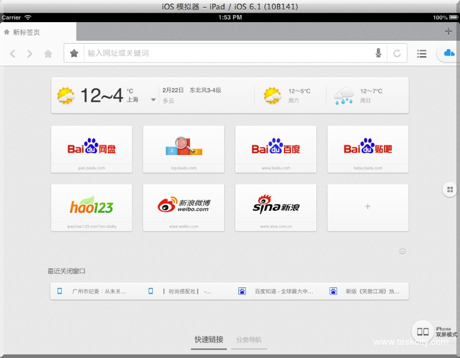Viewport: 460px width, 358px height.
Task: Switch to 快速链接 tab
Action: pyautogui.click(x=209, y=339)
